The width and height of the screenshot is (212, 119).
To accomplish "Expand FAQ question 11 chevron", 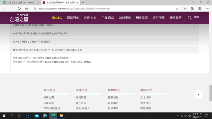I will [x=194, y=42].
